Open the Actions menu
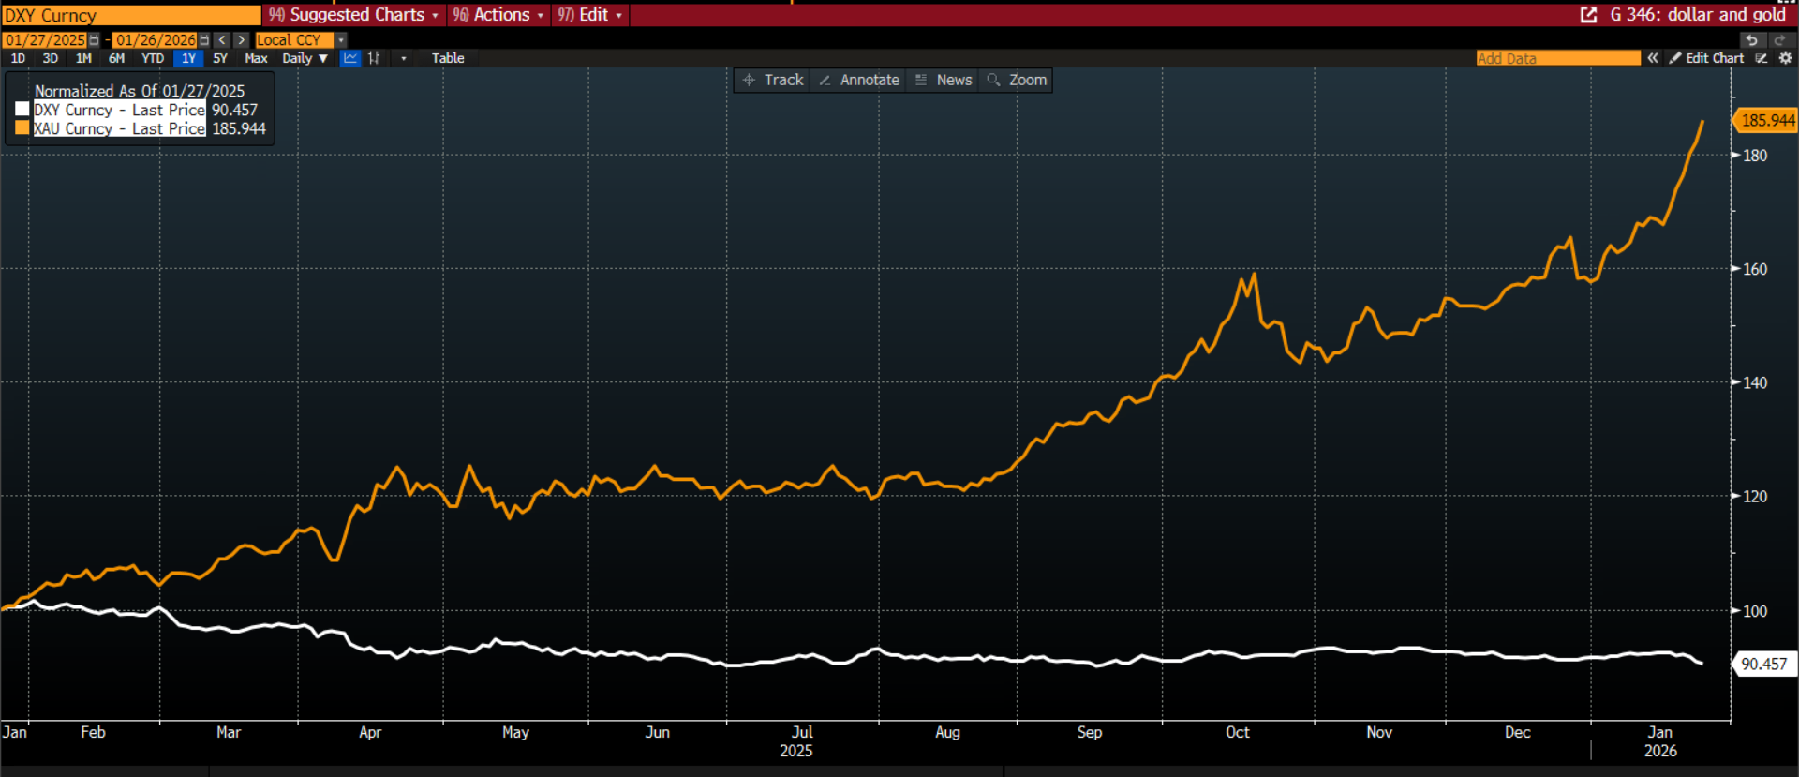1799x777 pixels. [498, 15]
